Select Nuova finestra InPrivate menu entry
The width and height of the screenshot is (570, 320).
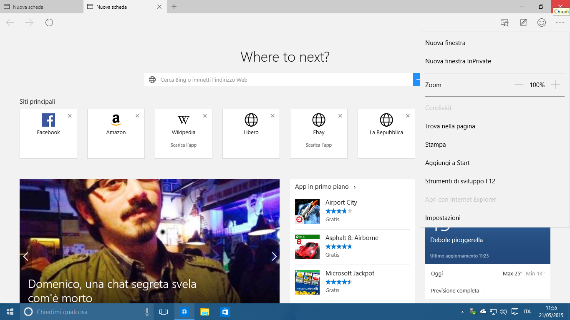coord(495,61)
